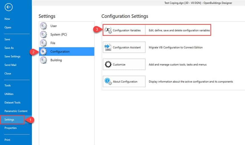Open the Customize button

click(x=124, y=64)
